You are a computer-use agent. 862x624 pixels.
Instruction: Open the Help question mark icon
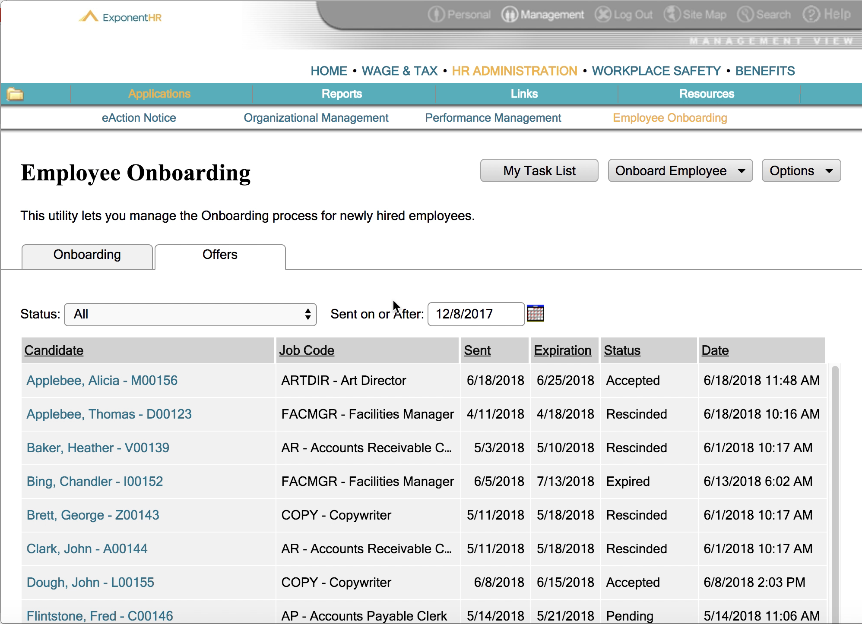tap(811, 15)
